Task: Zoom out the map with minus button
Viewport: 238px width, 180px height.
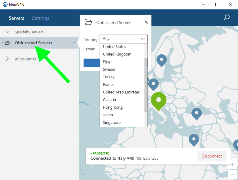Action: tap(233, 175)
